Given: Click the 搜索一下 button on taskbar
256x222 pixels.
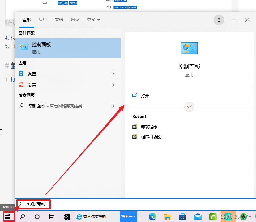Looking at the screenshot, I should tap(129, 217).
